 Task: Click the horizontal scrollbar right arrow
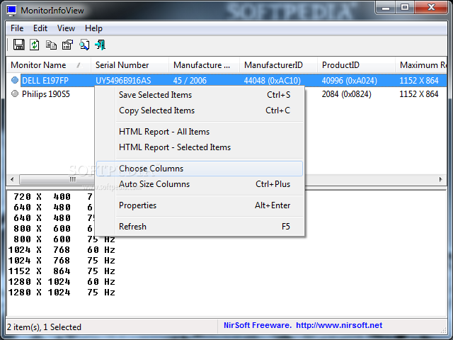pos(440,179)
